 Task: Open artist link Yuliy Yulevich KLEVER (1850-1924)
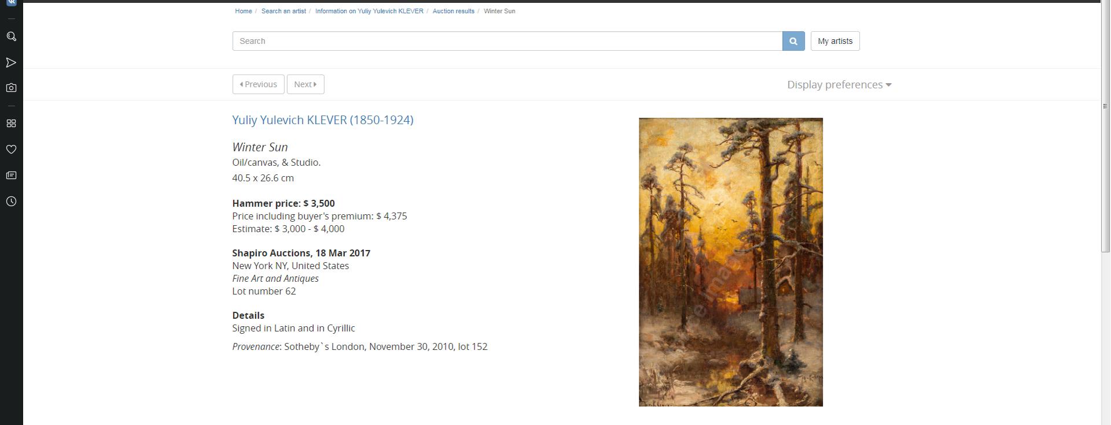(323, 120)
